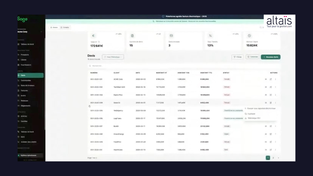View the TechStart SAS quote via eye icon
Viewport: 313px width, 176px height.
click(266, 87)
